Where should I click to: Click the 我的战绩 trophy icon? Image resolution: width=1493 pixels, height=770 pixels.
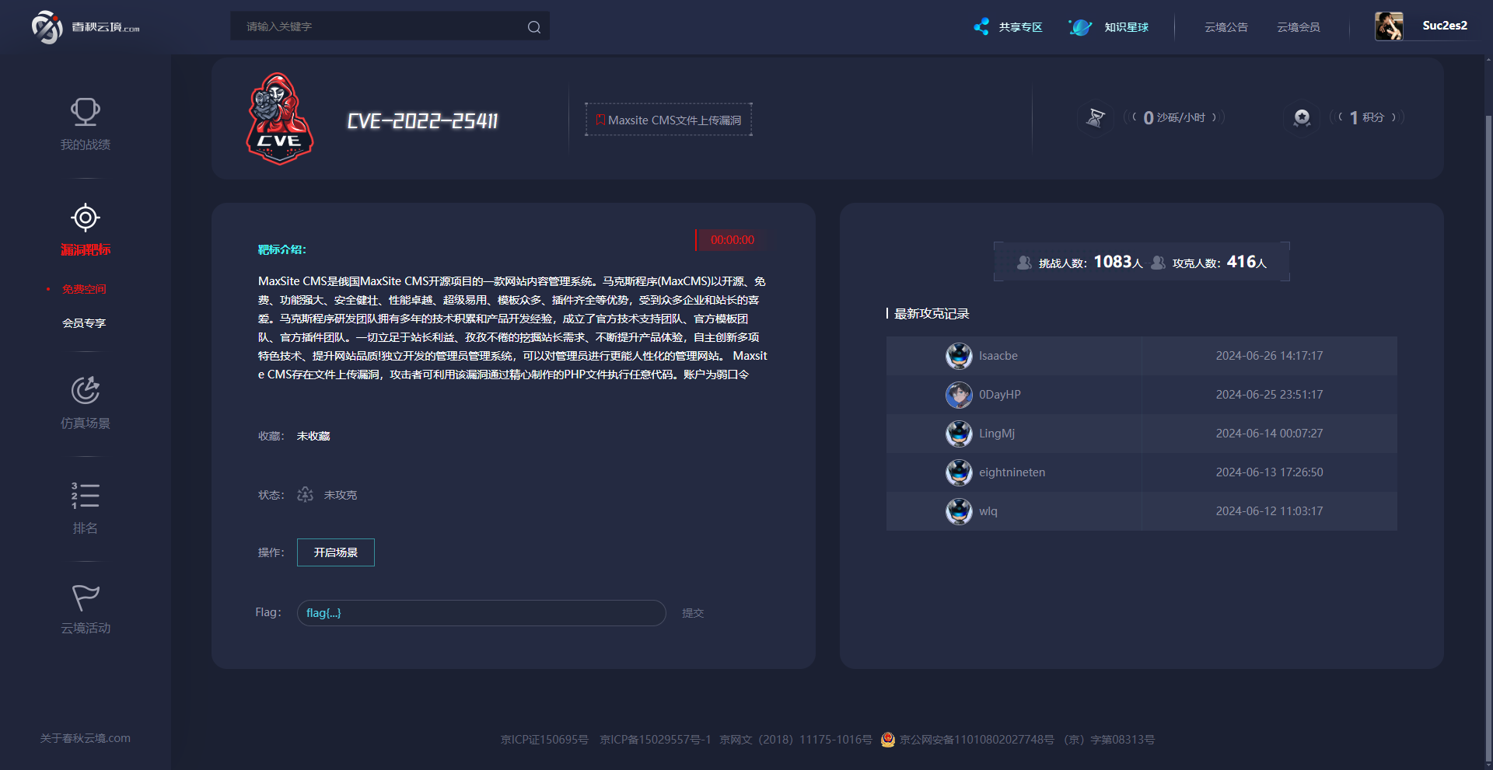click(x=86, y=113)
